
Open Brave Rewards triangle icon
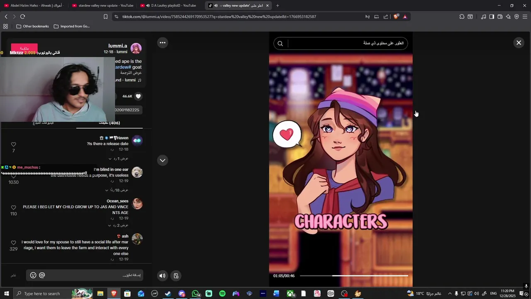point(405,17)
